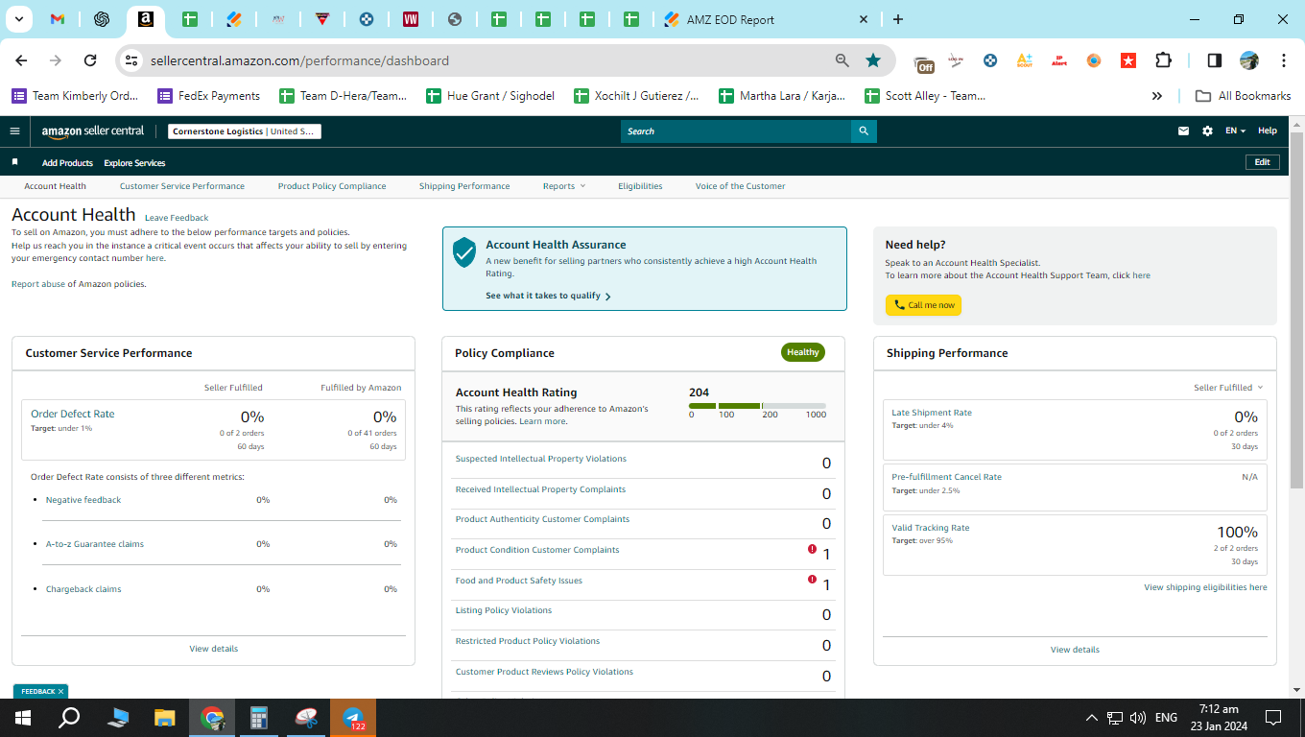Open a new browser tab
This screenshot has height=737, width=1305.
[898, 19]
